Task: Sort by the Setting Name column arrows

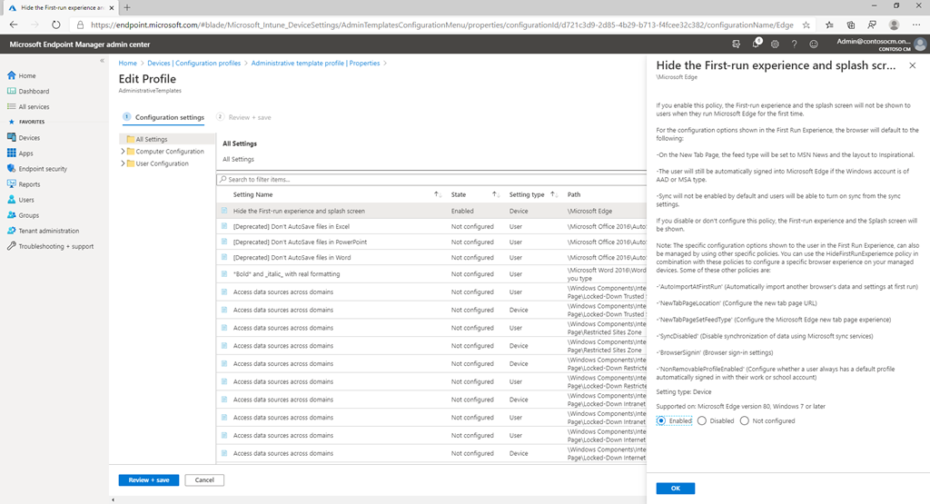Action: coord(437,194)
